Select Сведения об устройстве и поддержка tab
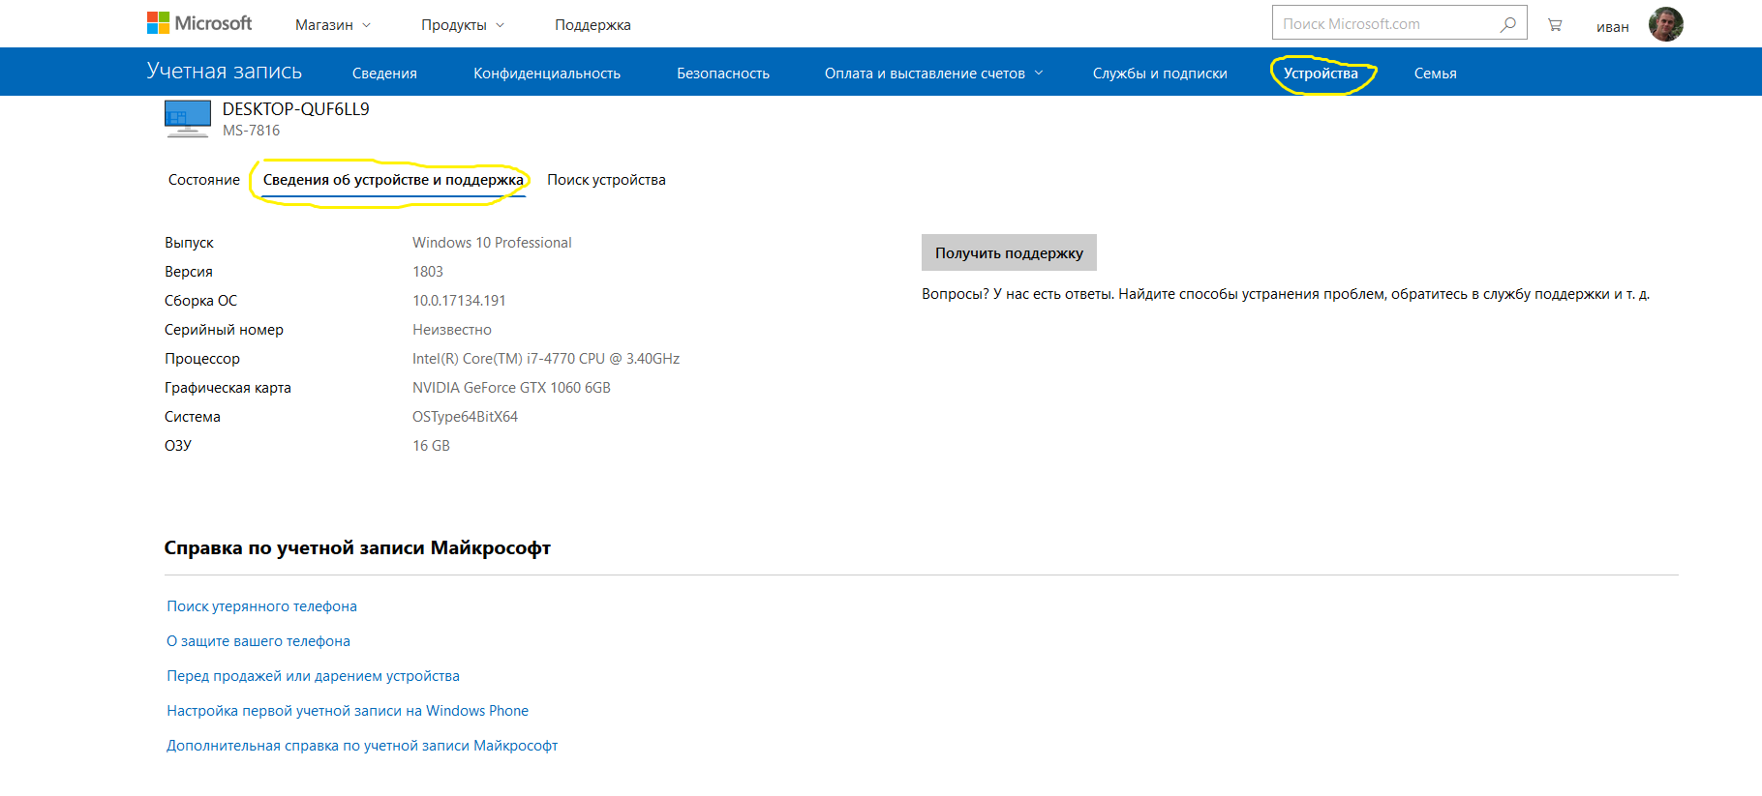The width and height of the screenshot is (1762, 796). tap(393, 180)
